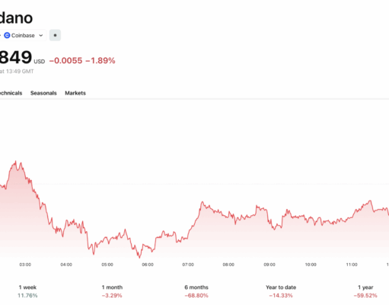
Task: Click the 07:00 time axis label
Action: click(188, 265)
